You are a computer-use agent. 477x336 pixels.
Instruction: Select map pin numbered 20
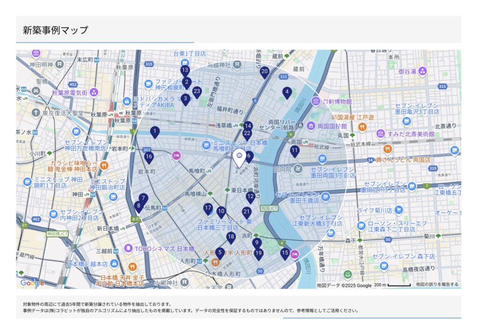265,72
